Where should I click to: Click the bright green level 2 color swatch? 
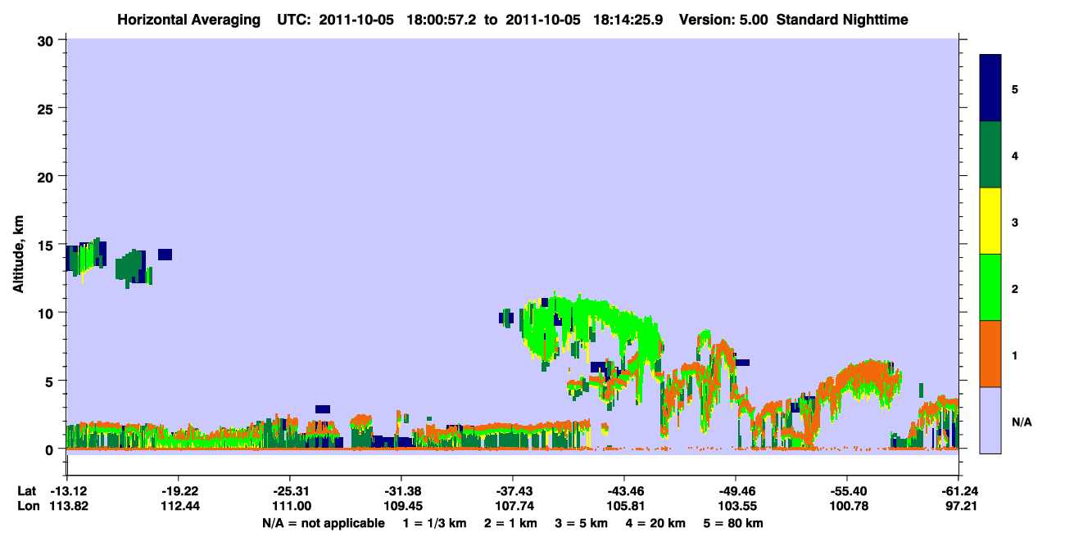tap(990, 287)
